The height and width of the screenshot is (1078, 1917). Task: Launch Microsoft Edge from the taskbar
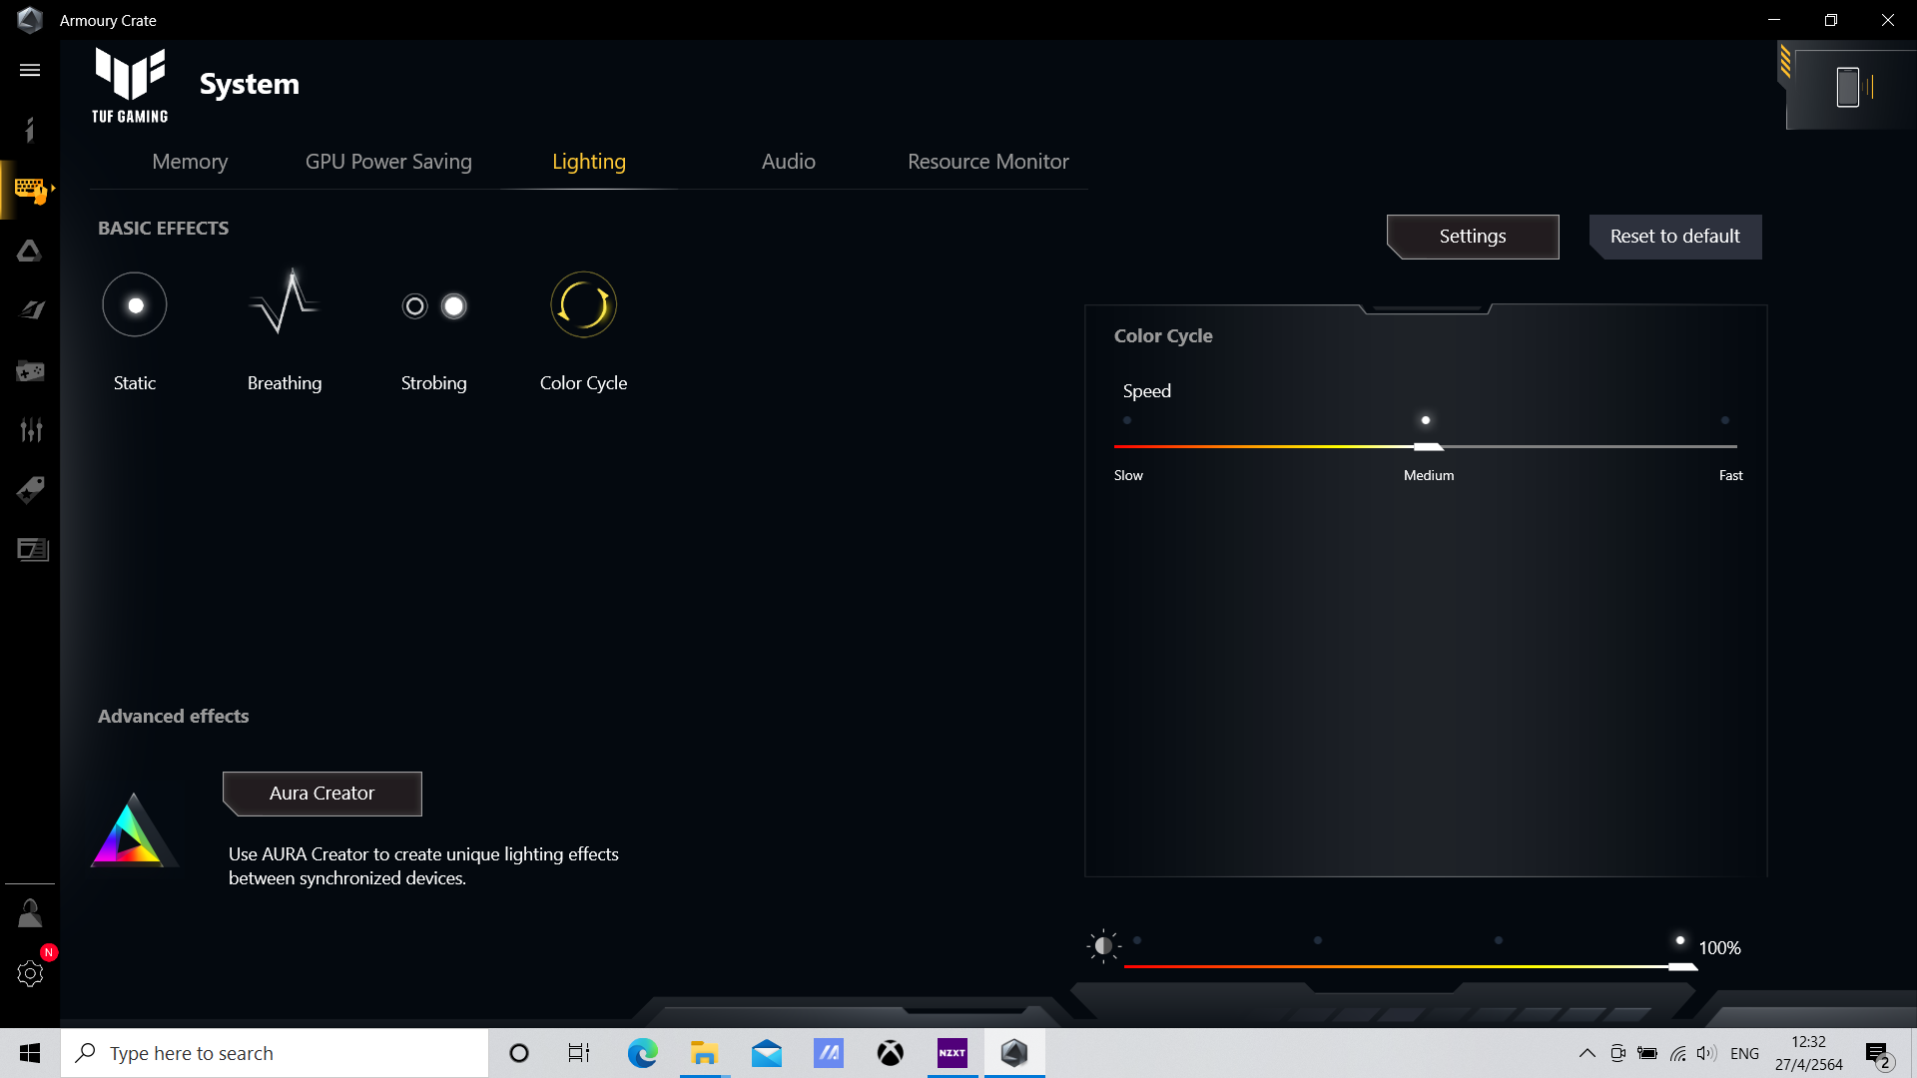642,1053
